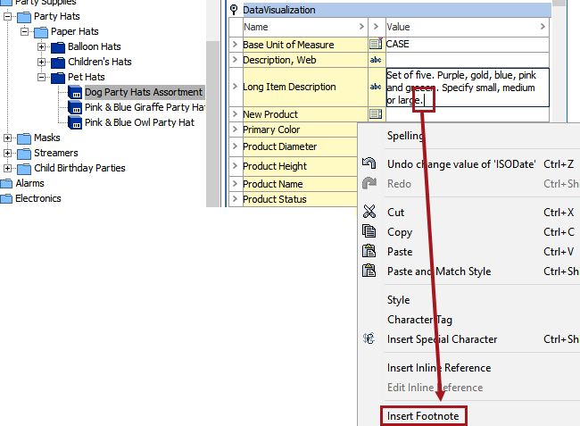Select Insert Inline Reference menu entry
This screenshot has width=580, height=426.
click(438, 368)
